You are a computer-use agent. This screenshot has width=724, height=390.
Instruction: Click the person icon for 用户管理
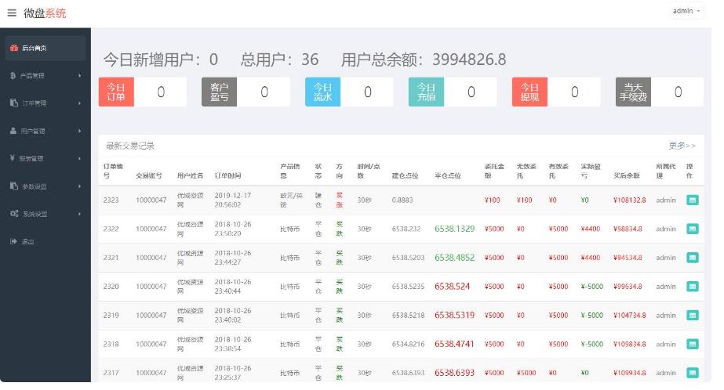pos(13,131)
